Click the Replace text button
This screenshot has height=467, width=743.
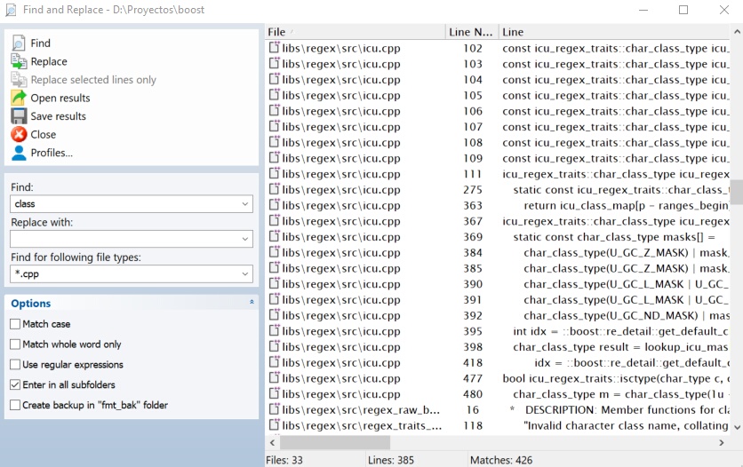click(49, 61)
